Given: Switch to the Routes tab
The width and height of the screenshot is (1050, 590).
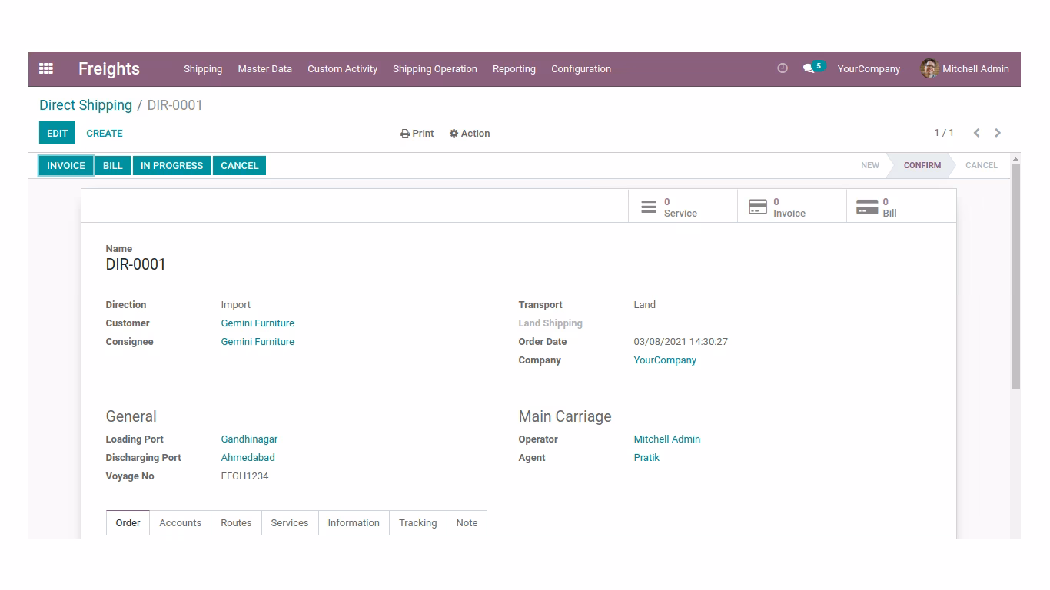Looking at the screenshot, I should (x=236, y=522).
